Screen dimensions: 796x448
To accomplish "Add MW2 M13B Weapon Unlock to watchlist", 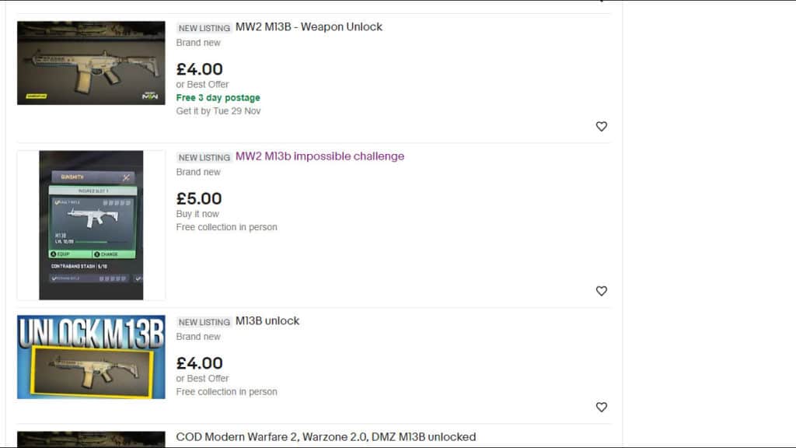I will 601,126.
